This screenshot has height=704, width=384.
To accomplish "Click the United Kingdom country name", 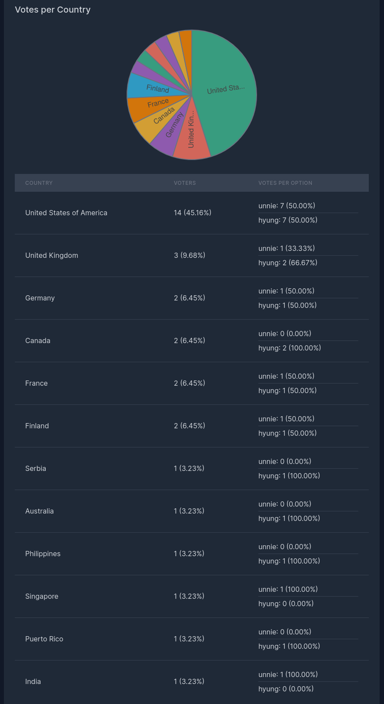I will (52, 255).
